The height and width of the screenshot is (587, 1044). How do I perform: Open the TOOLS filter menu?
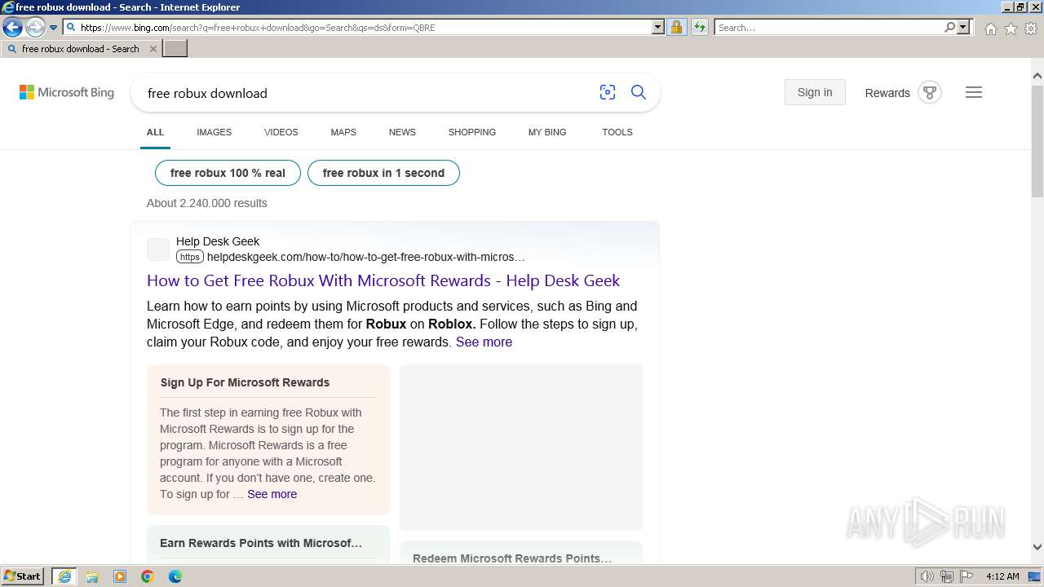pyautogui.click(x=617, y=132)
